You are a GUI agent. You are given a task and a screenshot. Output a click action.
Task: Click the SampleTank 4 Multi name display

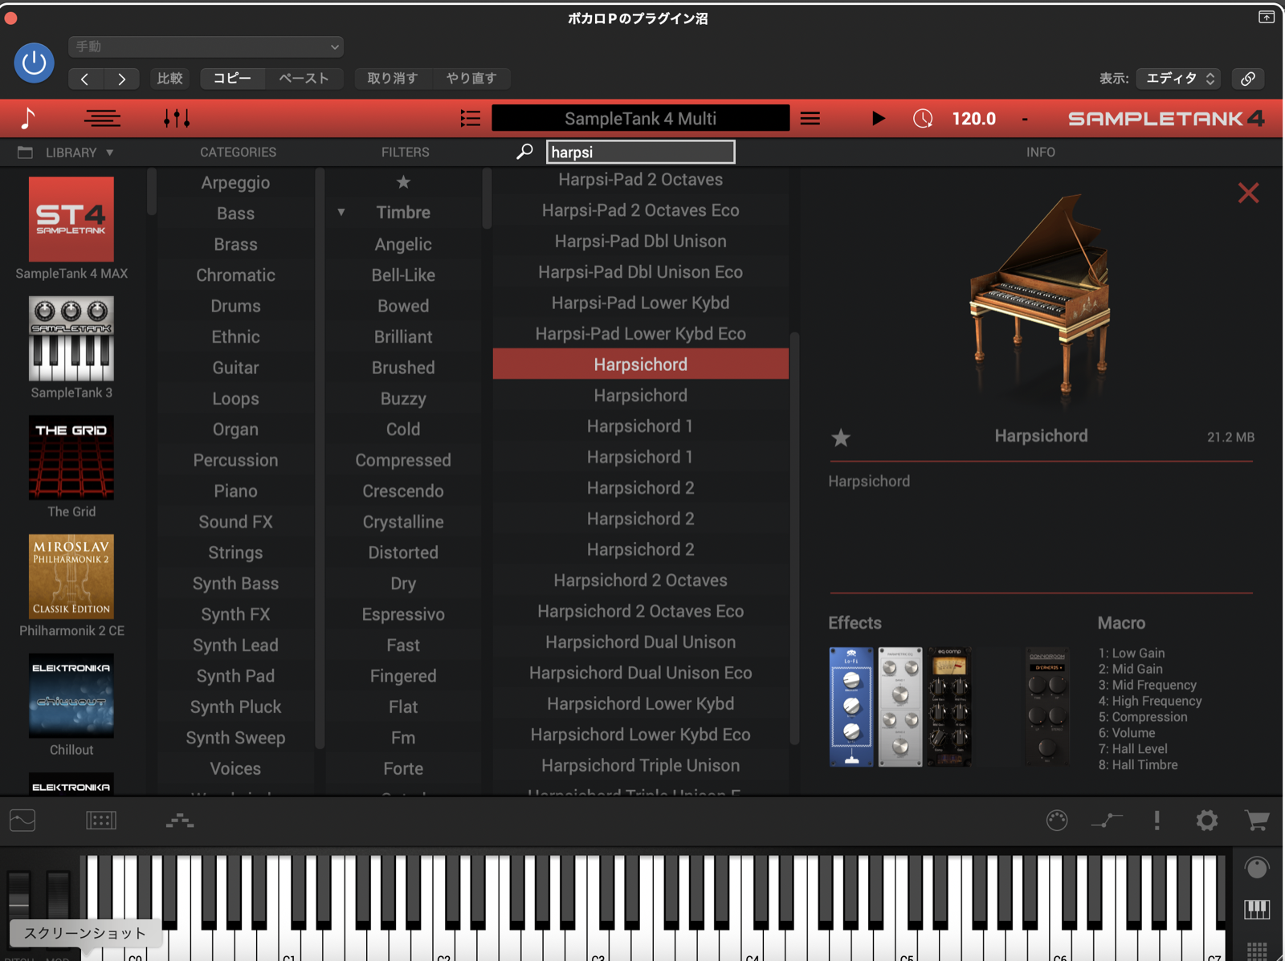[x=640, y=119]
